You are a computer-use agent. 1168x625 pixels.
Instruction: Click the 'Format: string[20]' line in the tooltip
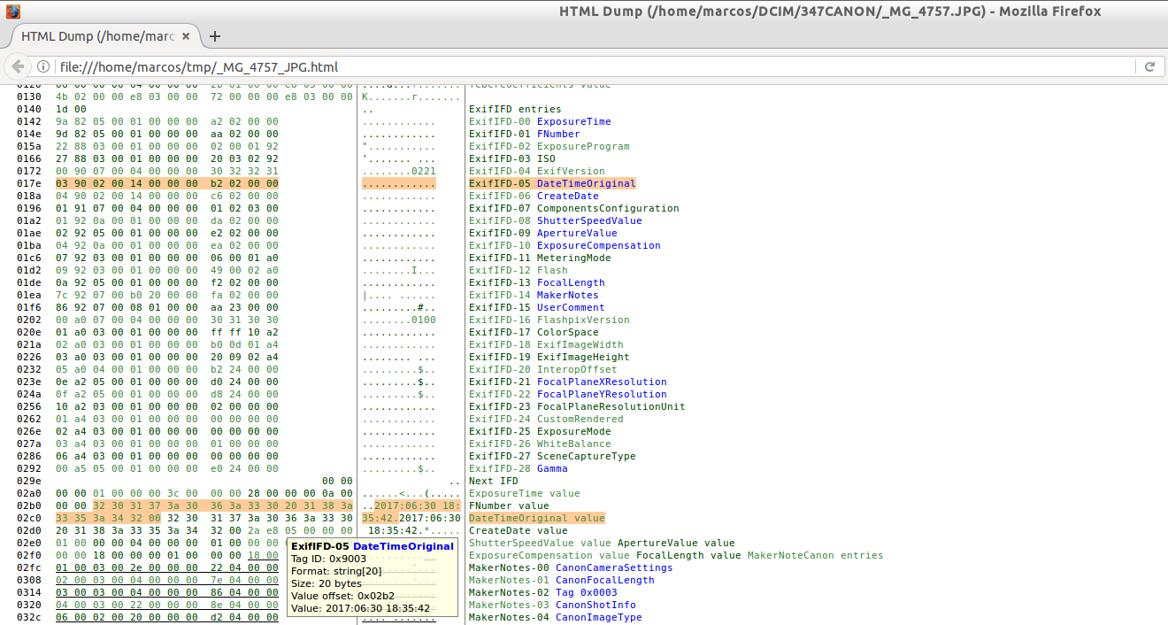pyautogui.click(x=336, y=571)
